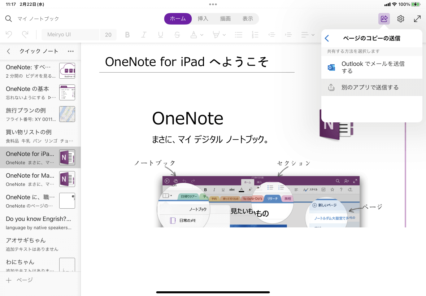Open the わにちゃん page
This screenshot has width=426, height=296.
(40, 264)
